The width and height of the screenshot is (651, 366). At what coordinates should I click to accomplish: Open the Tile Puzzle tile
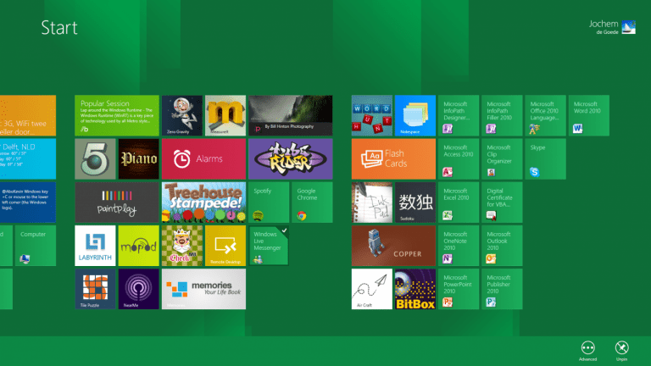click(x=95, y=289)
